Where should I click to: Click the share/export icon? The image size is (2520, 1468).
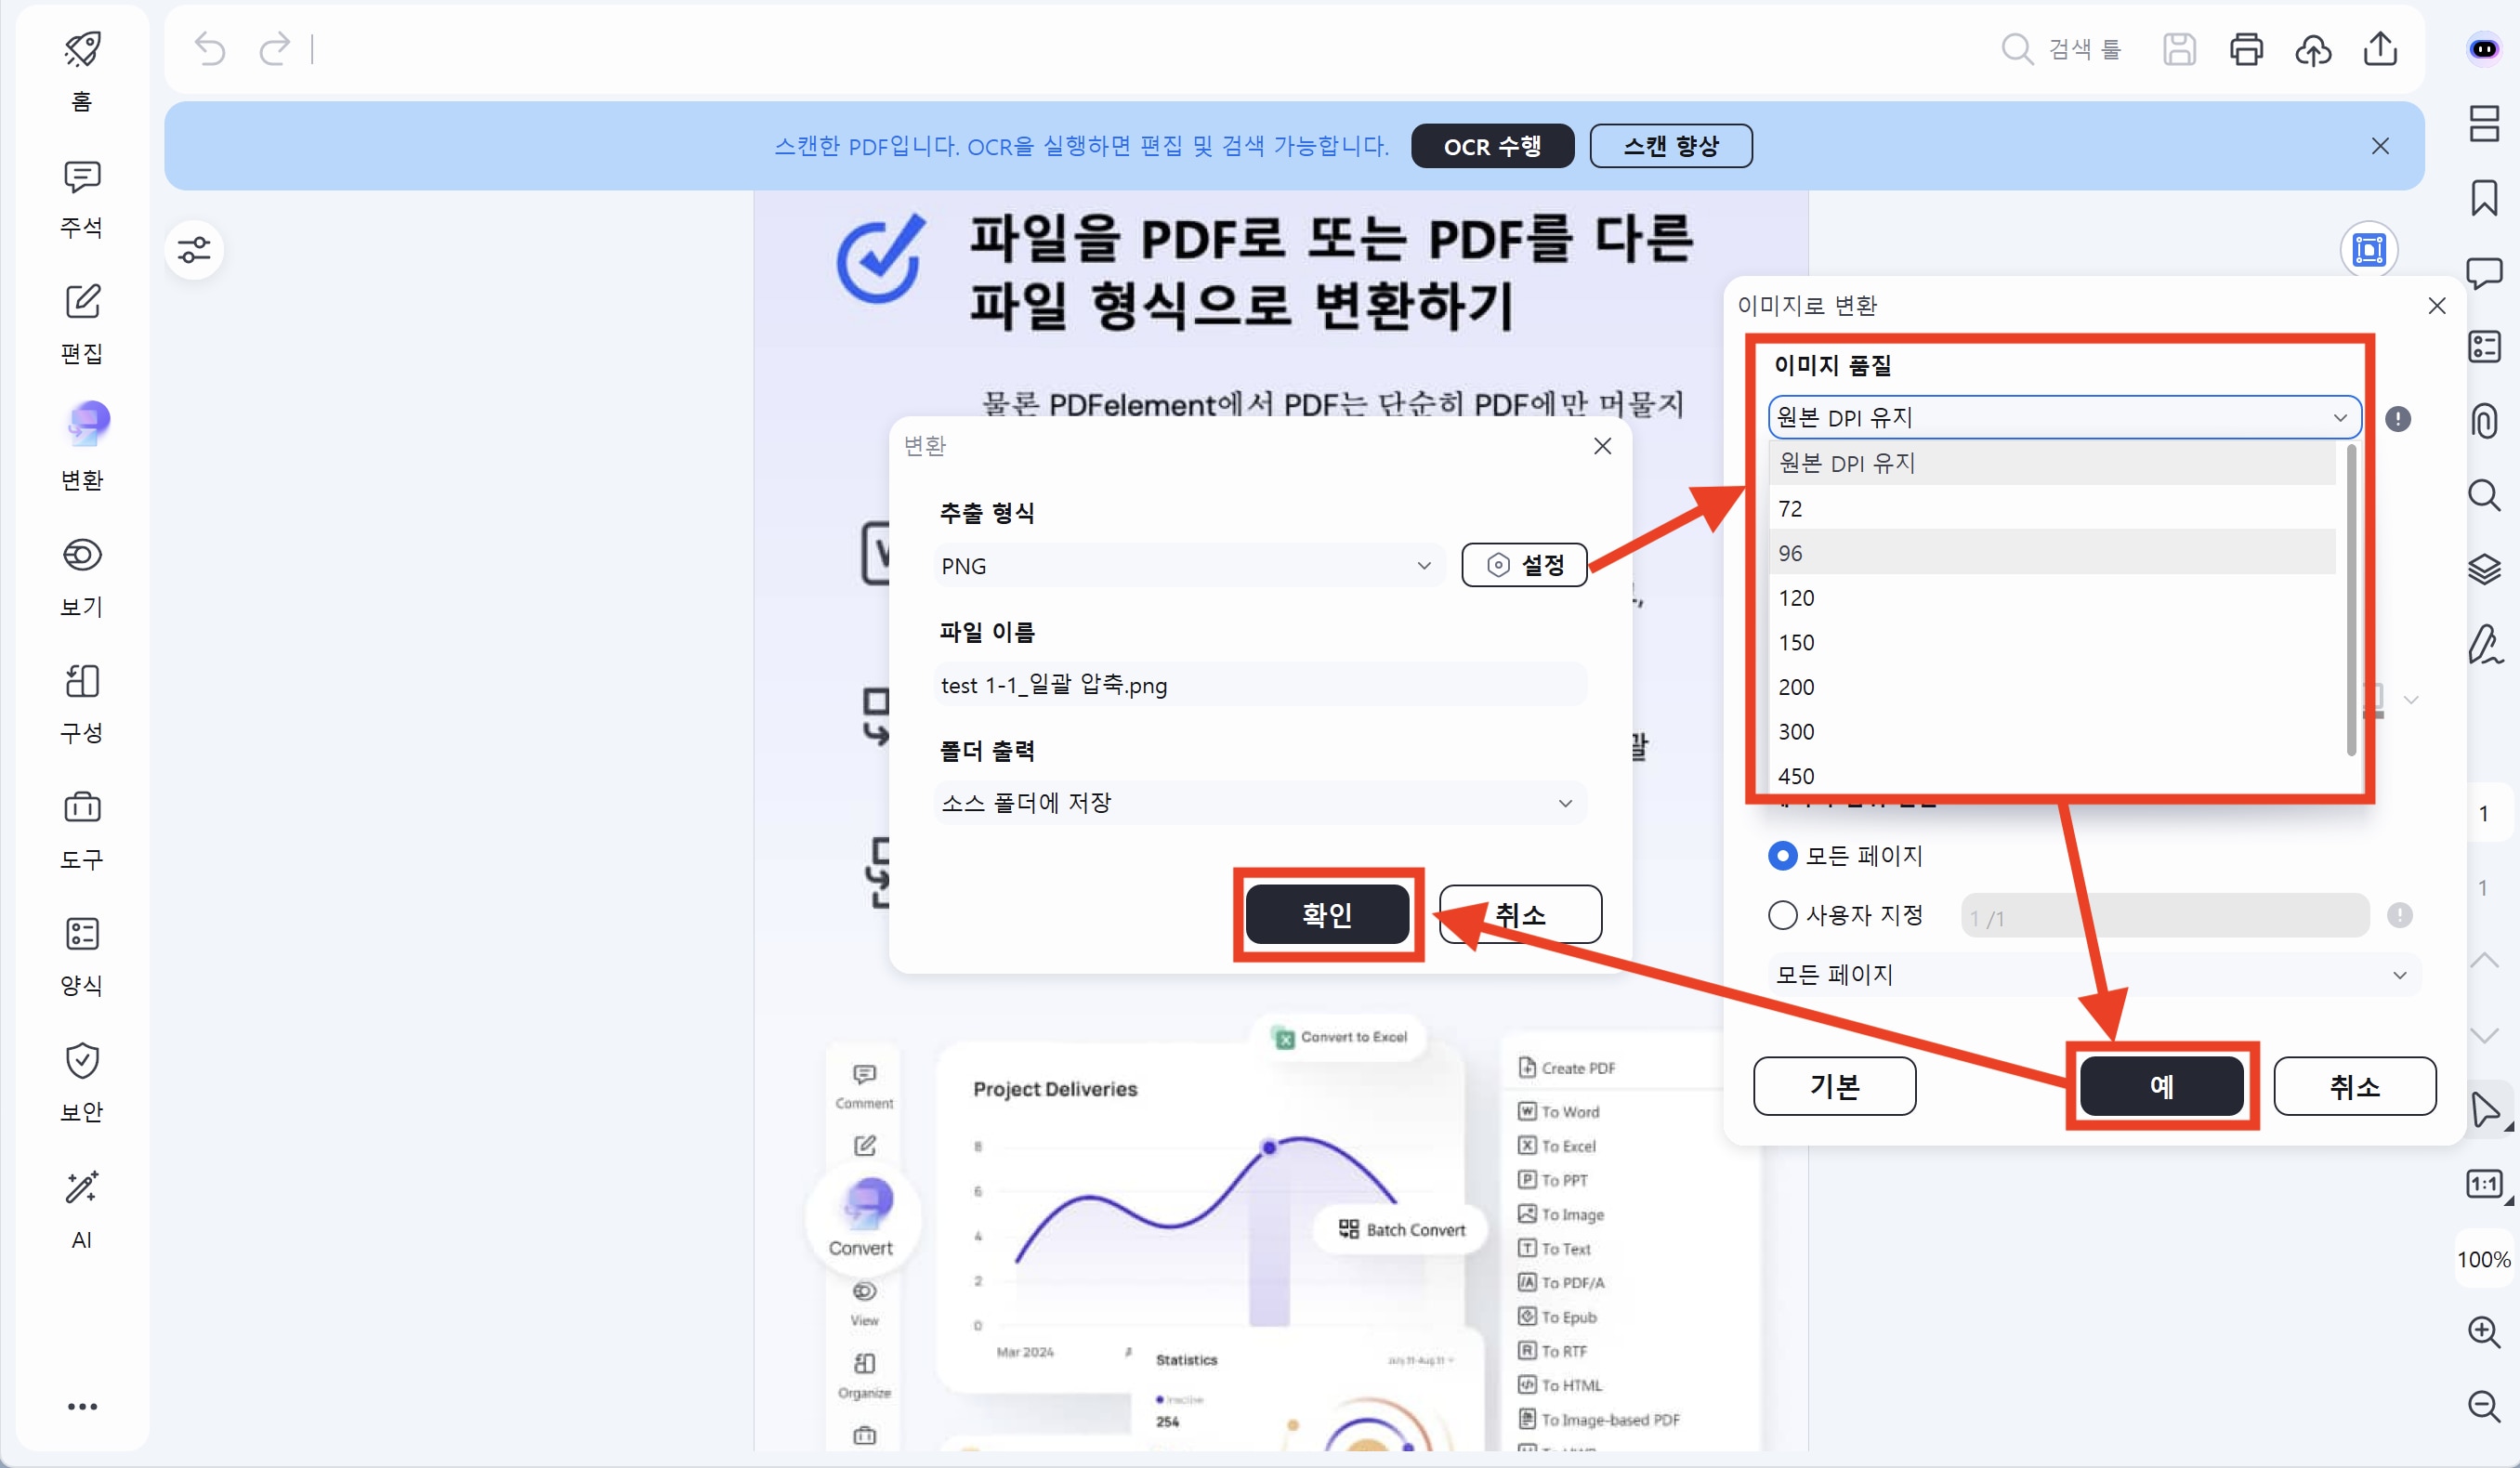pos(2380,49)
